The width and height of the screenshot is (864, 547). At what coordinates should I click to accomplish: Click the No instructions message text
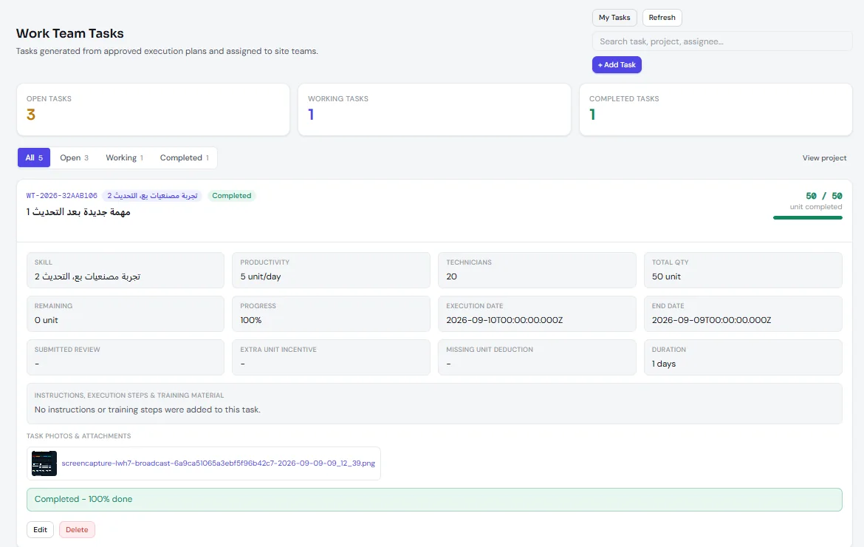(147, 410)
